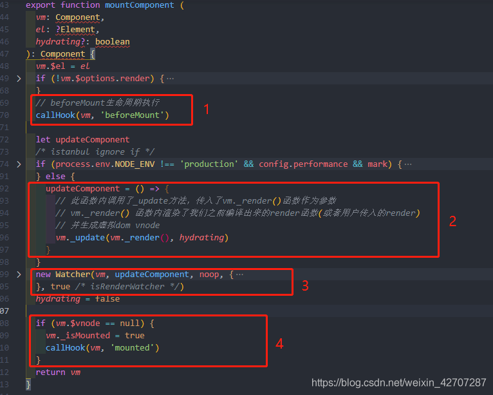
Task: Click 'let updateComponent' declaration
Action: click(82, 140)
